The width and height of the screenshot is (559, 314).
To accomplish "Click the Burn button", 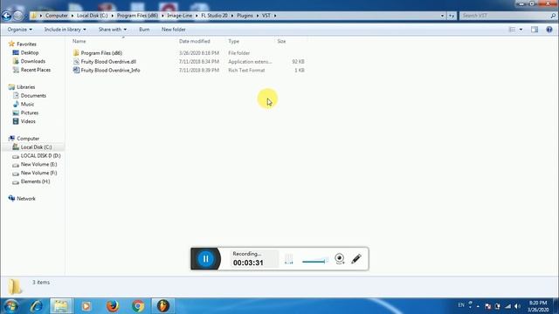I will [144, 30].
